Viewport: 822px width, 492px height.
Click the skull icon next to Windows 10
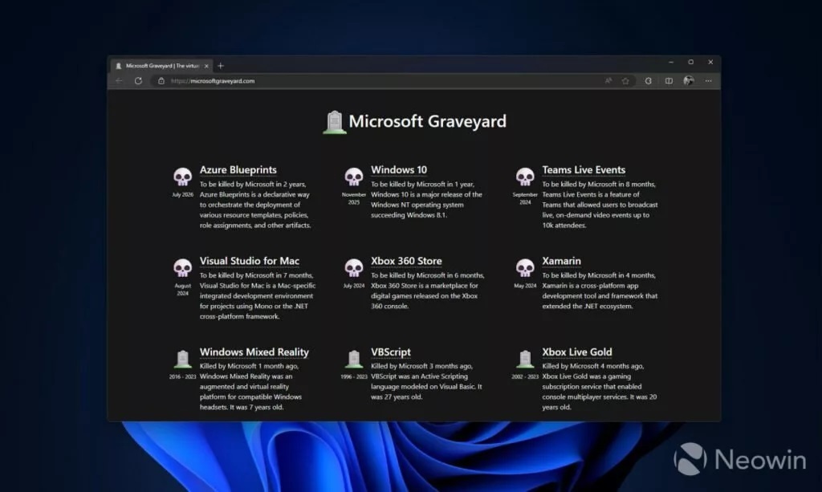click(354, 177)
